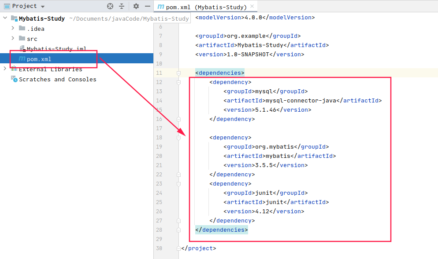
Task: Click the closing </project> tag
Action: point(199,248)
